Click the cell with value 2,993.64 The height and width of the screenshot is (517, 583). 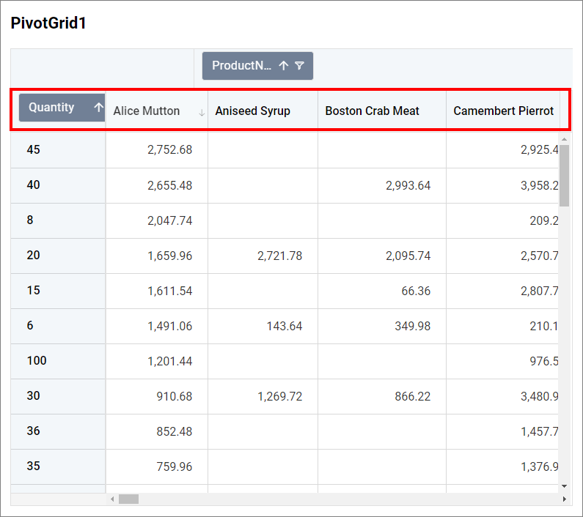pos(408,185)
